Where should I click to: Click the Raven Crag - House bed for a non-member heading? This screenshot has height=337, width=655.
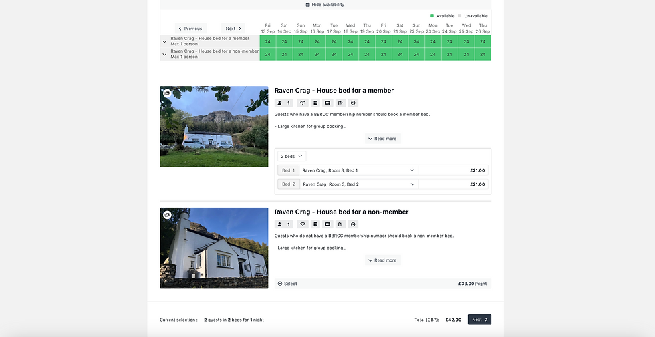[342, 212]
